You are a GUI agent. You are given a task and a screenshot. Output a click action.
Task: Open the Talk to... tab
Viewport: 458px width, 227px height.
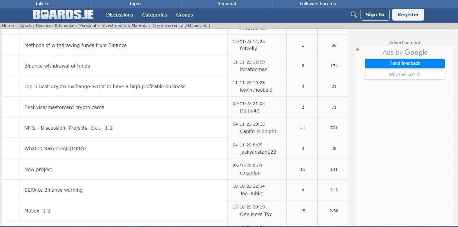tap(45, 4)
